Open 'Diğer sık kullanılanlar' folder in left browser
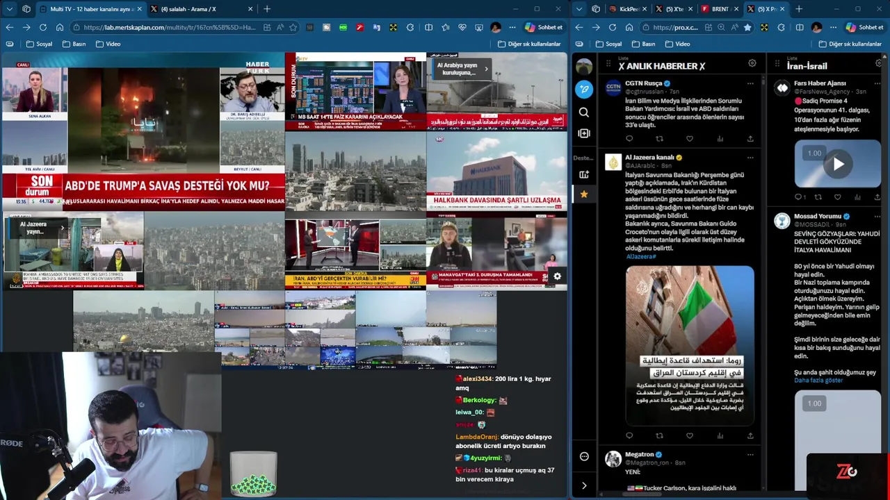 (529, 44)
